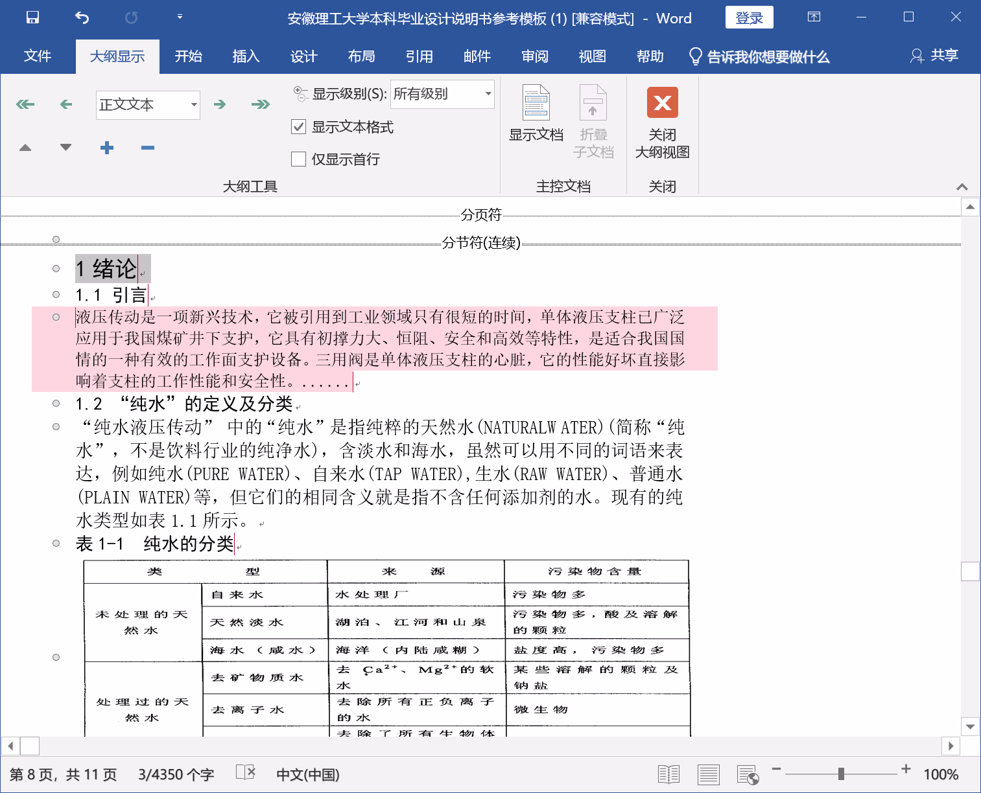Move selected item up with triangle icon
Screen dimensions: 981x793
pyautogui.click(x=25, y=148)
